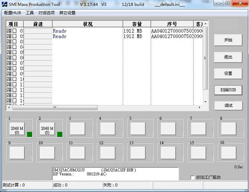Select empty port slot 16
249x192 pixels.
(x=228, y=153)
